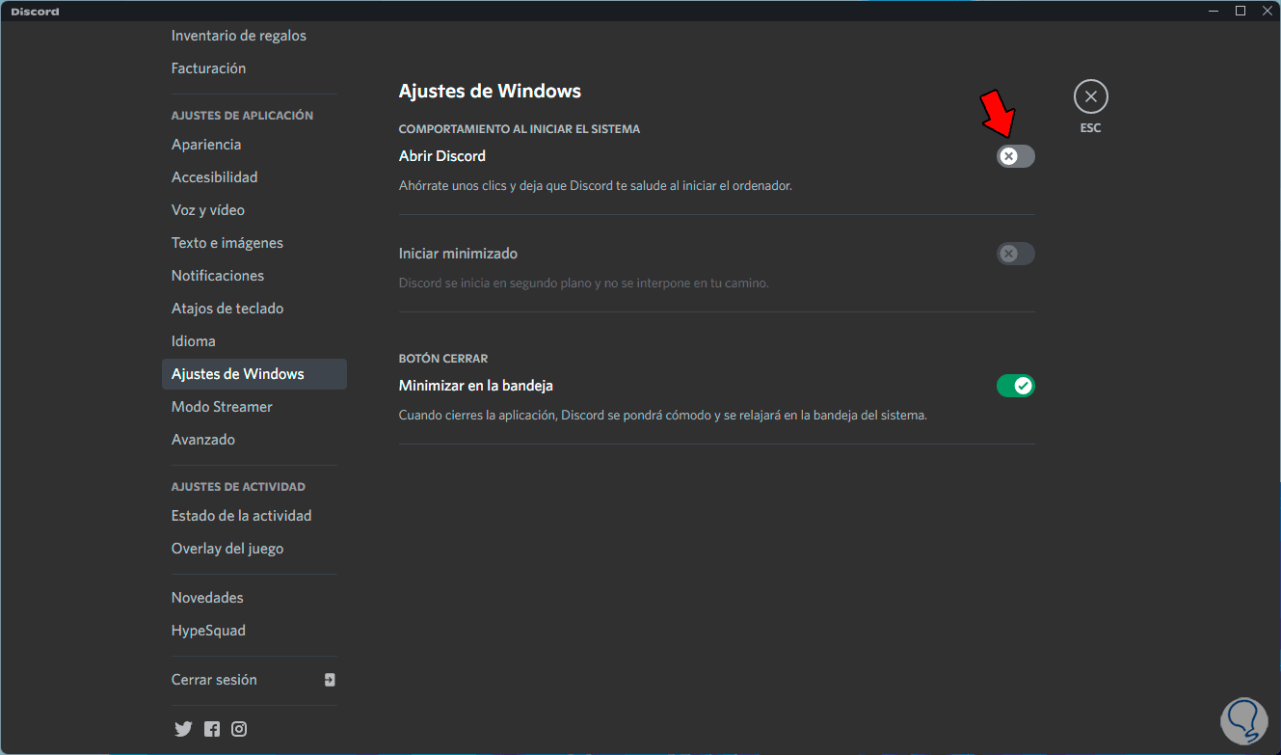
Task: Go to Avanzado settings
Action: (254, 440)
